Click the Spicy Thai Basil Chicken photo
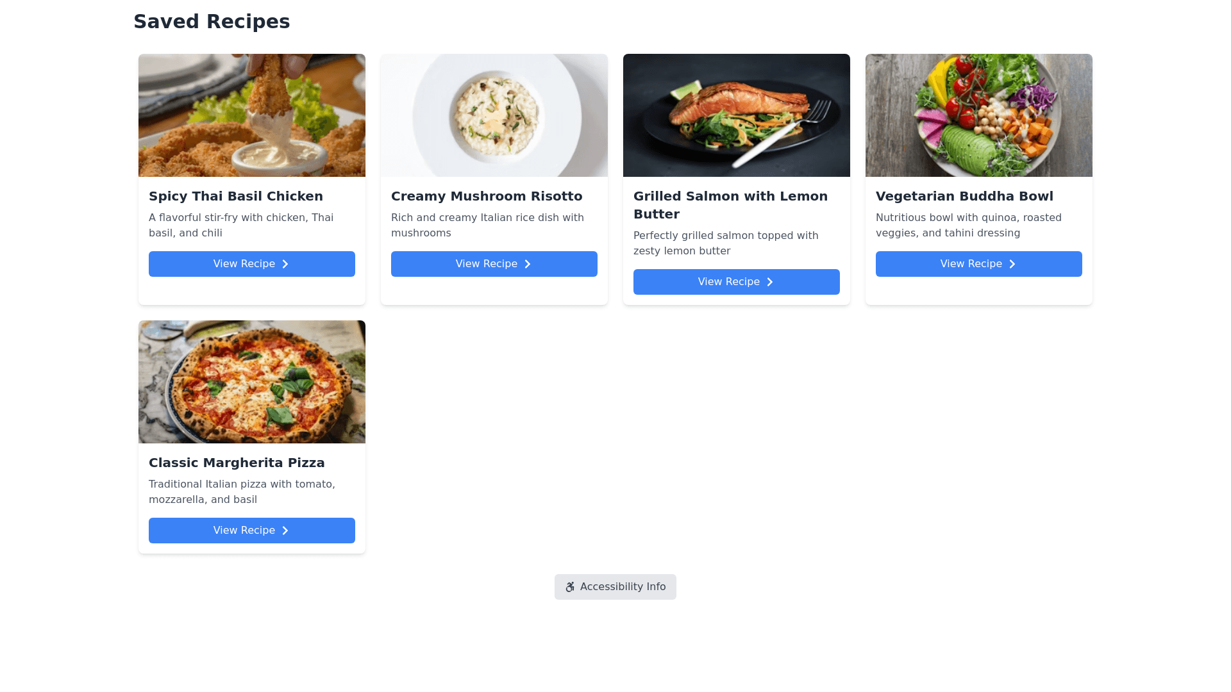 point(252,115)
